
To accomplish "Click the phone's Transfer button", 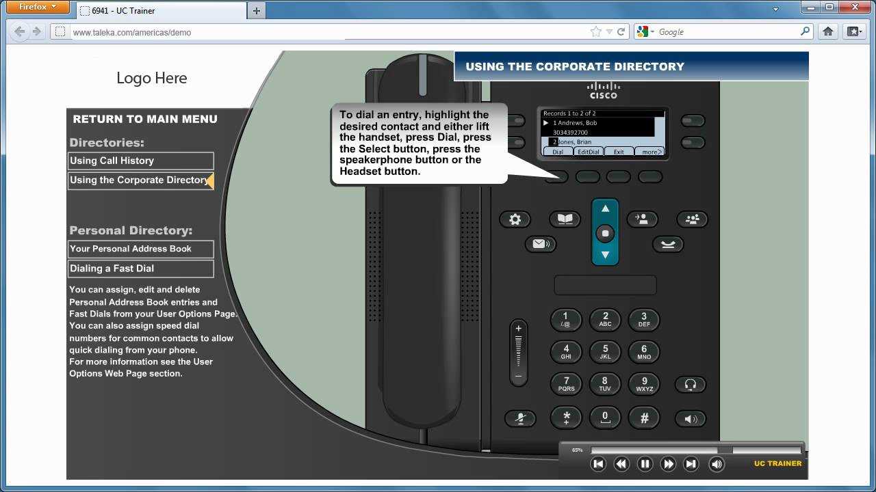I will 642,219.
